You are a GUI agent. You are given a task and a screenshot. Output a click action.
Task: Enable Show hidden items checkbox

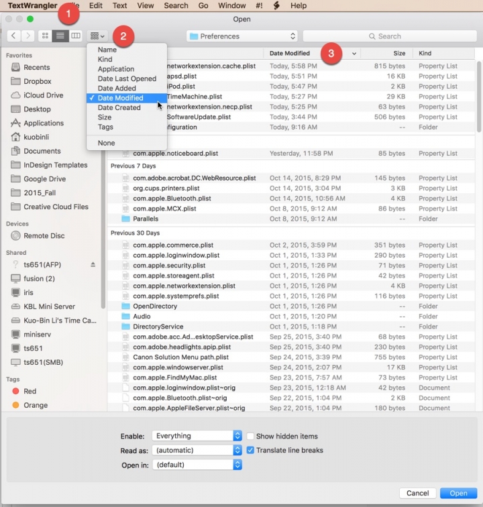pos(250,436)
